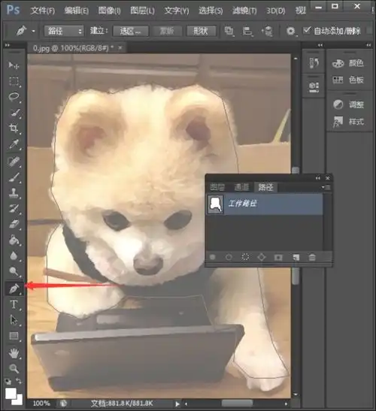The width and height of the screenshot is (376, 411).
Task: Select the Pen tool in toolbox
Action: coord(14,289)
